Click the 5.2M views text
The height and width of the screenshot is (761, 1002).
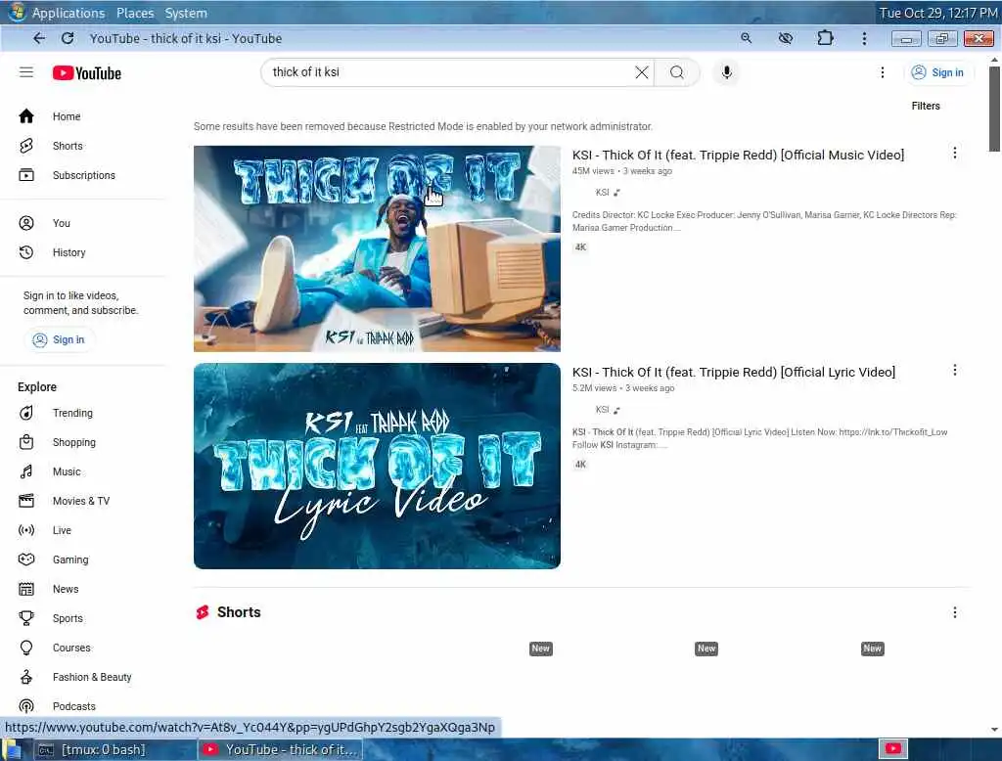(x=594, y=388)
